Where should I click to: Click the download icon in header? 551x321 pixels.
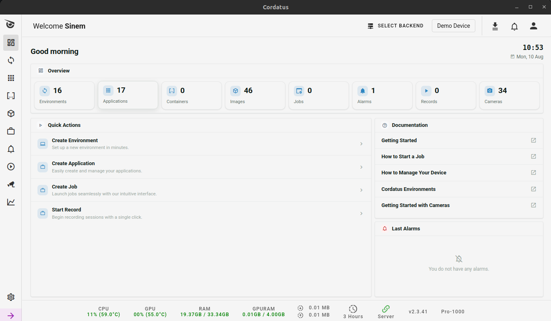point(495,26)
